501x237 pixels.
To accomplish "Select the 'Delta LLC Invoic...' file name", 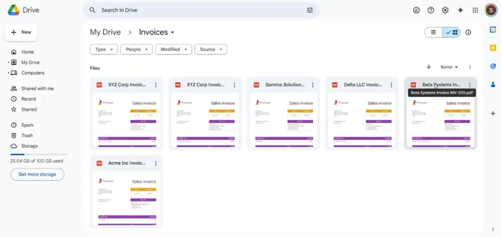I will pos(363,85).
